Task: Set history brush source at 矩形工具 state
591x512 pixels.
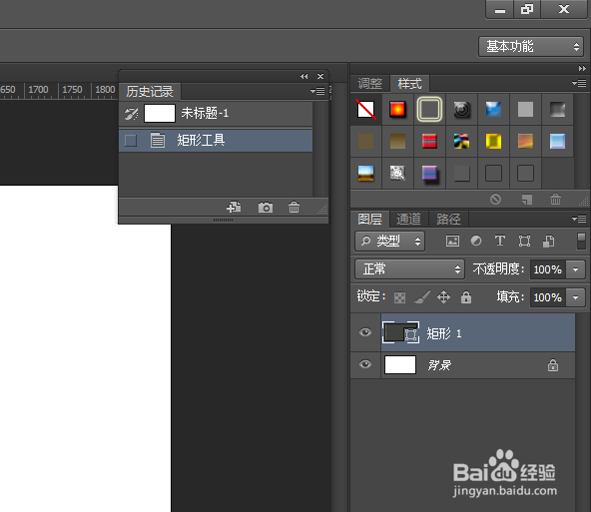Action: click(x=131, y=141)
